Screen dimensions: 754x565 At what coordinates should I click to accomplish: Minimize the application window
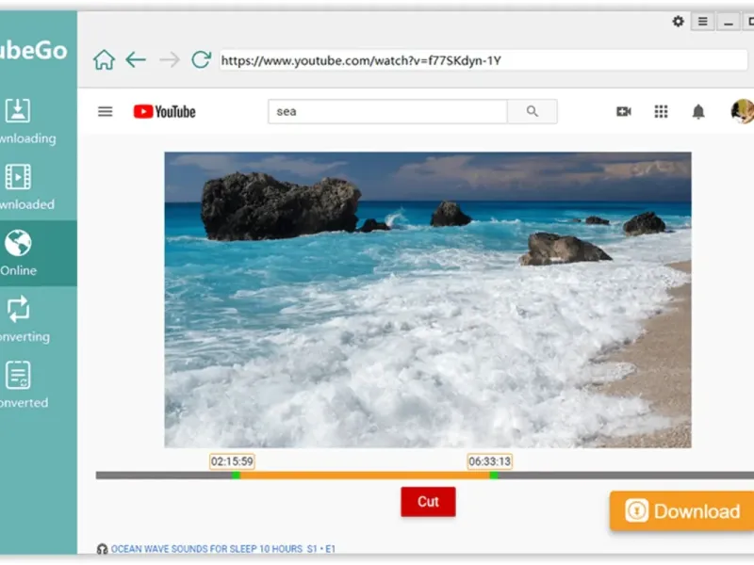729,22
